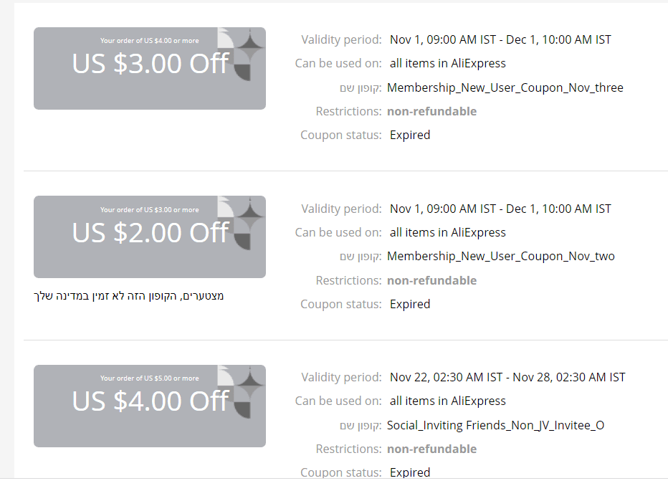Click the Hebrew notice under the $2.00 coupon

pos(129,295)
